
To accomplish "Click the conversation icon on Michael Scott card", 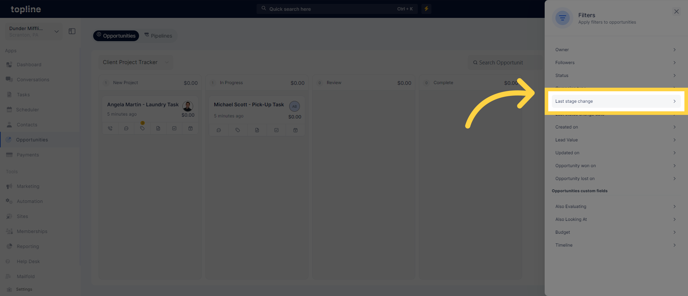I will tap(219, 130).
